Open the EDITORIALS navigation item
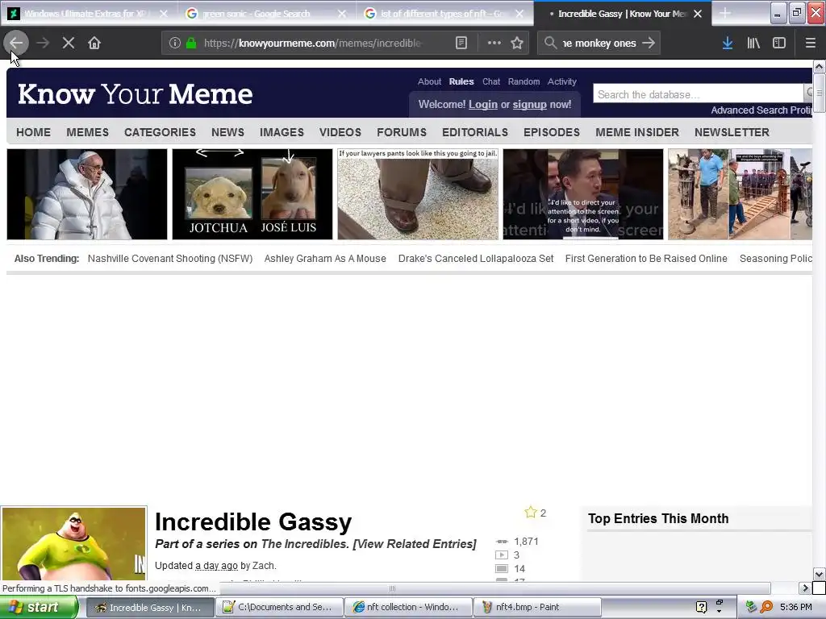This screenshot has width=826, height=619. 475,132
